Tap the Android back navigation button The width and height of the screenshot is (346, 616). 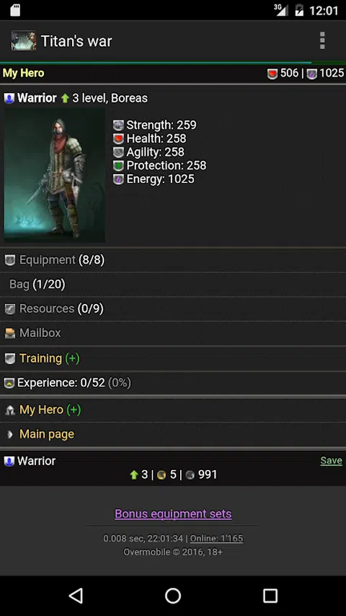click(x=76, y=596)
